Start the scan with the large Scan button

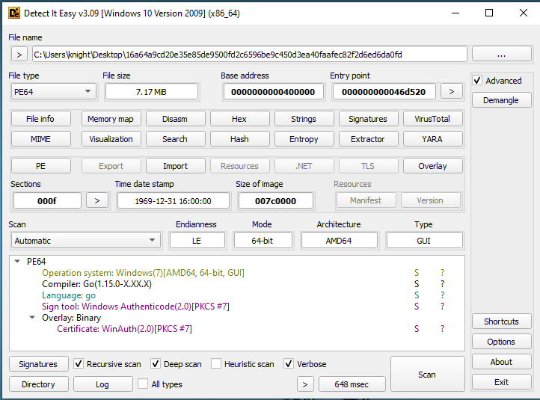pyautogui.click(x=427, y=374)
